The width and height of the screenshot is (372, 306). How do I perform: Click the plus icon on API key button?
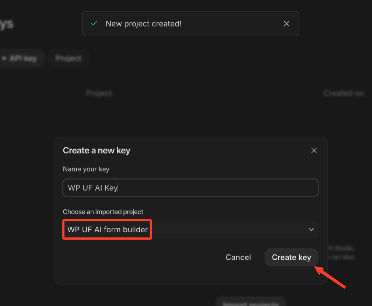click(x=4, y=58)
